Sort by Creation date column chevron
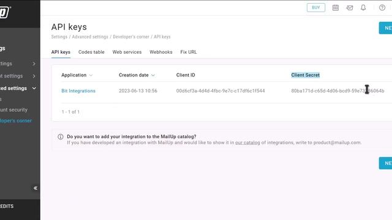 click(x=153, y=75)
